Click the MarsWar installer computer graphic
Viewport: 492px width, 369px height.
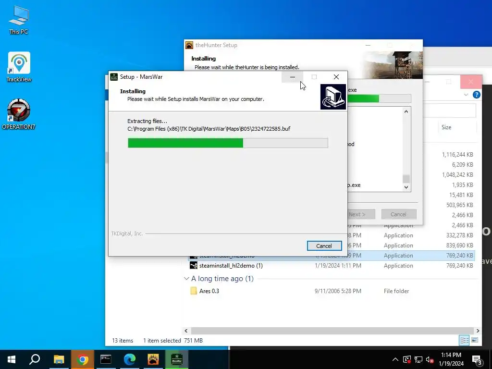click(x=333, y=97)
